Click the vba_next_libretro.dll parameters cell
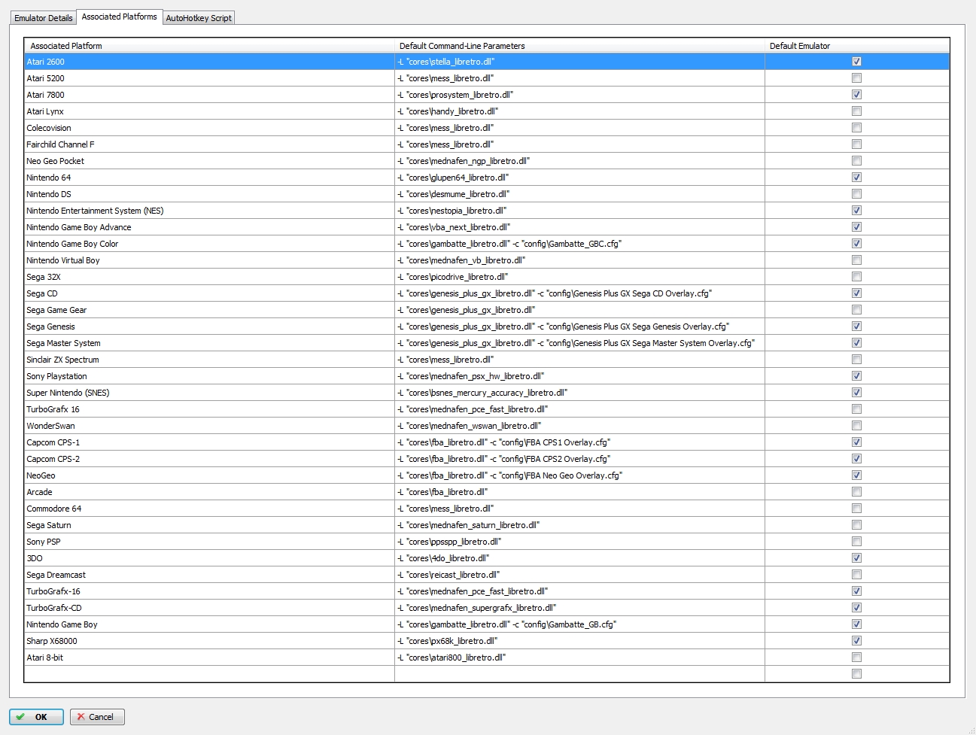 [x=579, y=227]
